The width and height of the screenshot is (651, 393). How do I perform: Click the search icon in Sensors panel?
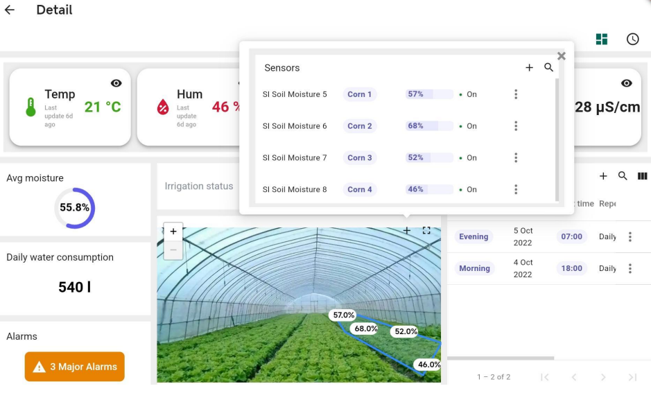click(x=548, y=68)
